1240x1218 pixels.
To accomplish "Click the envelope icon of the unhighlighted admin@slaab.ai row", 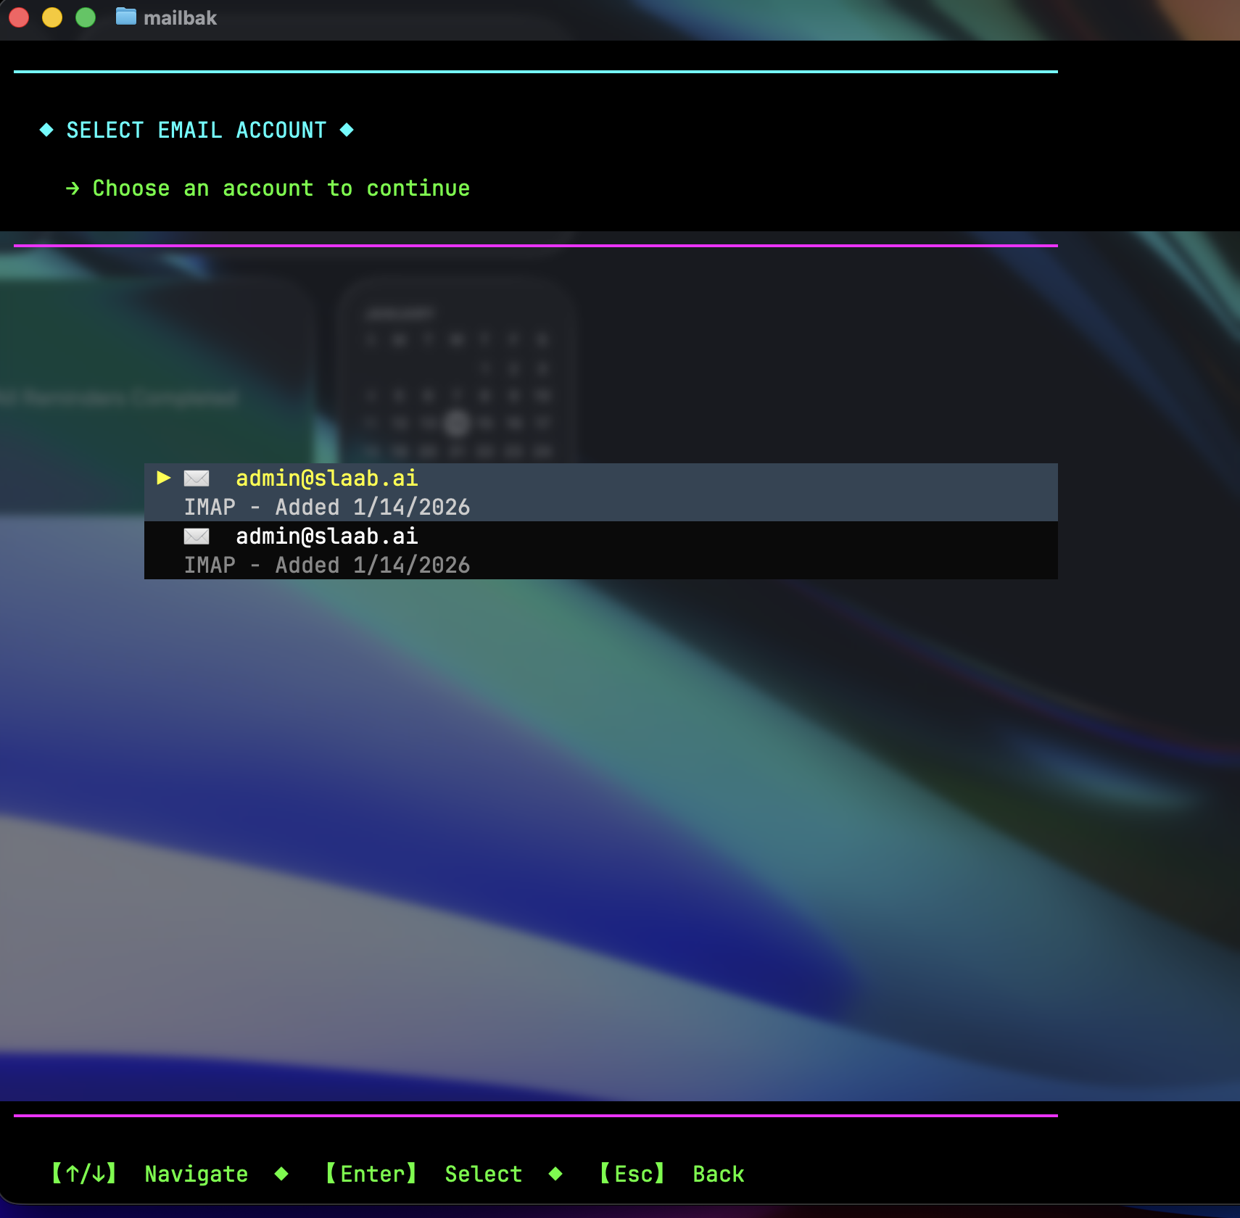I will pos(197,536).
